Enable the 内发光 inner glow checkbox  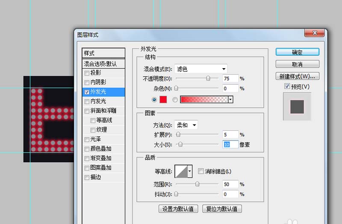(x=87, y=101)
